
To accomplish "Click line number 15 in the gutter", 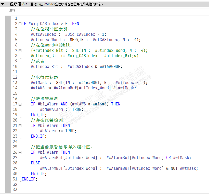I will tap(15, 93).
